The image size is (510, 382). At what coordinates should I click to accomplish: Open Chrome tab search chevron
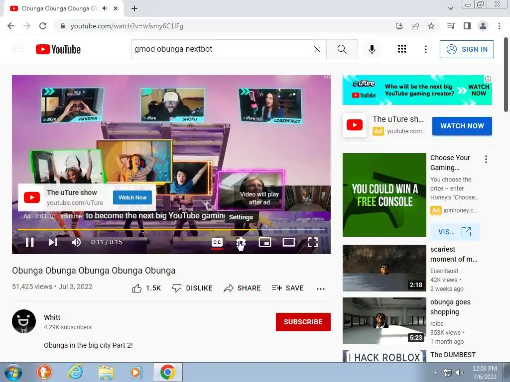pyautogui.click(x=451, y=8)
